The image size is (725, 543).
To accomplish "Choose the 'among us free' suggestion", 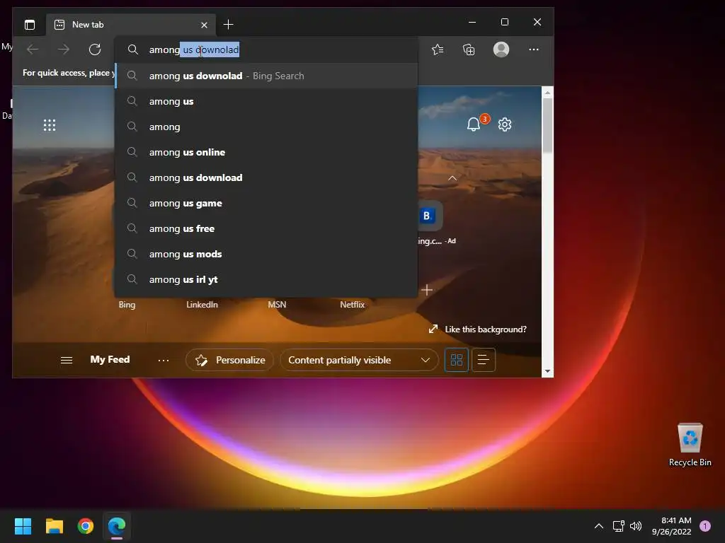I will click(x=266, y=228).
